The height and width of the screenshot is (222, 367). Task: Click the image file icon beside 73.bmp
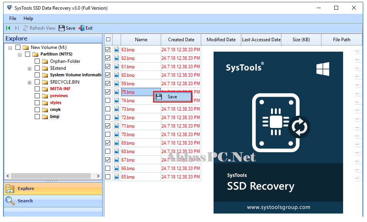click(x=116, y=109)
